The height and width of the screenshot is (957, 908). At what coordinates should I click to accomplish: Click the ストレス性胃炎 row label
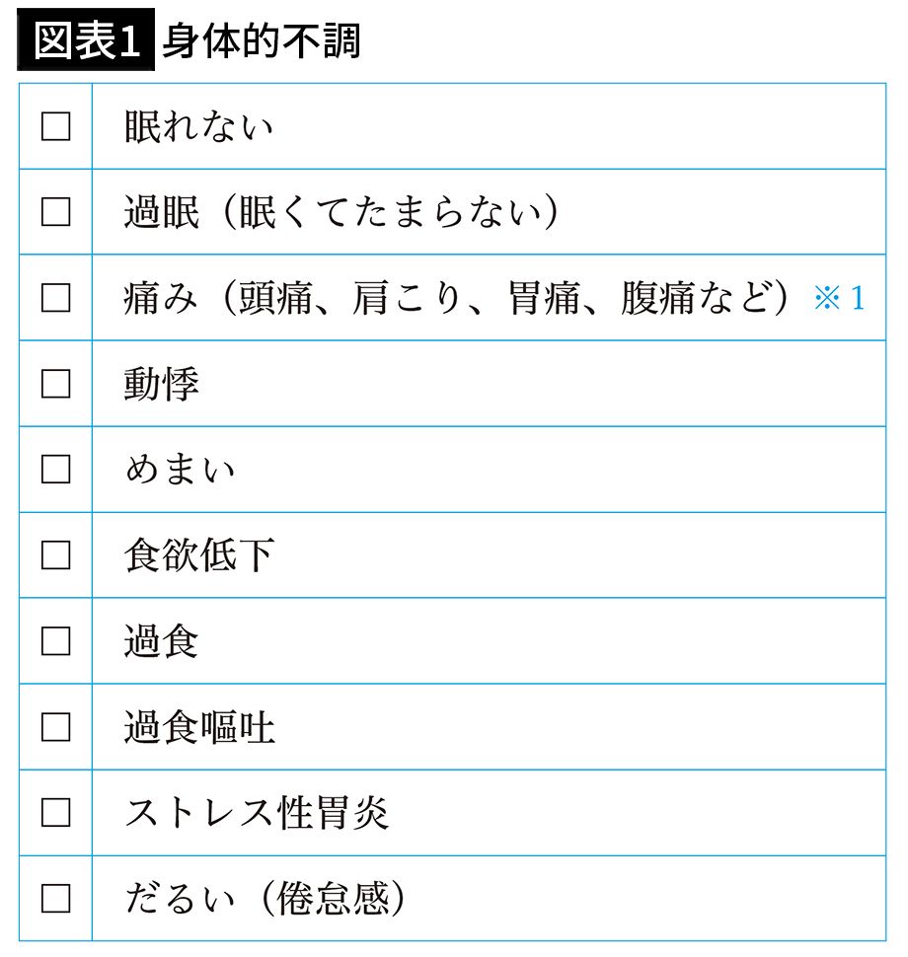click(256, 814)
